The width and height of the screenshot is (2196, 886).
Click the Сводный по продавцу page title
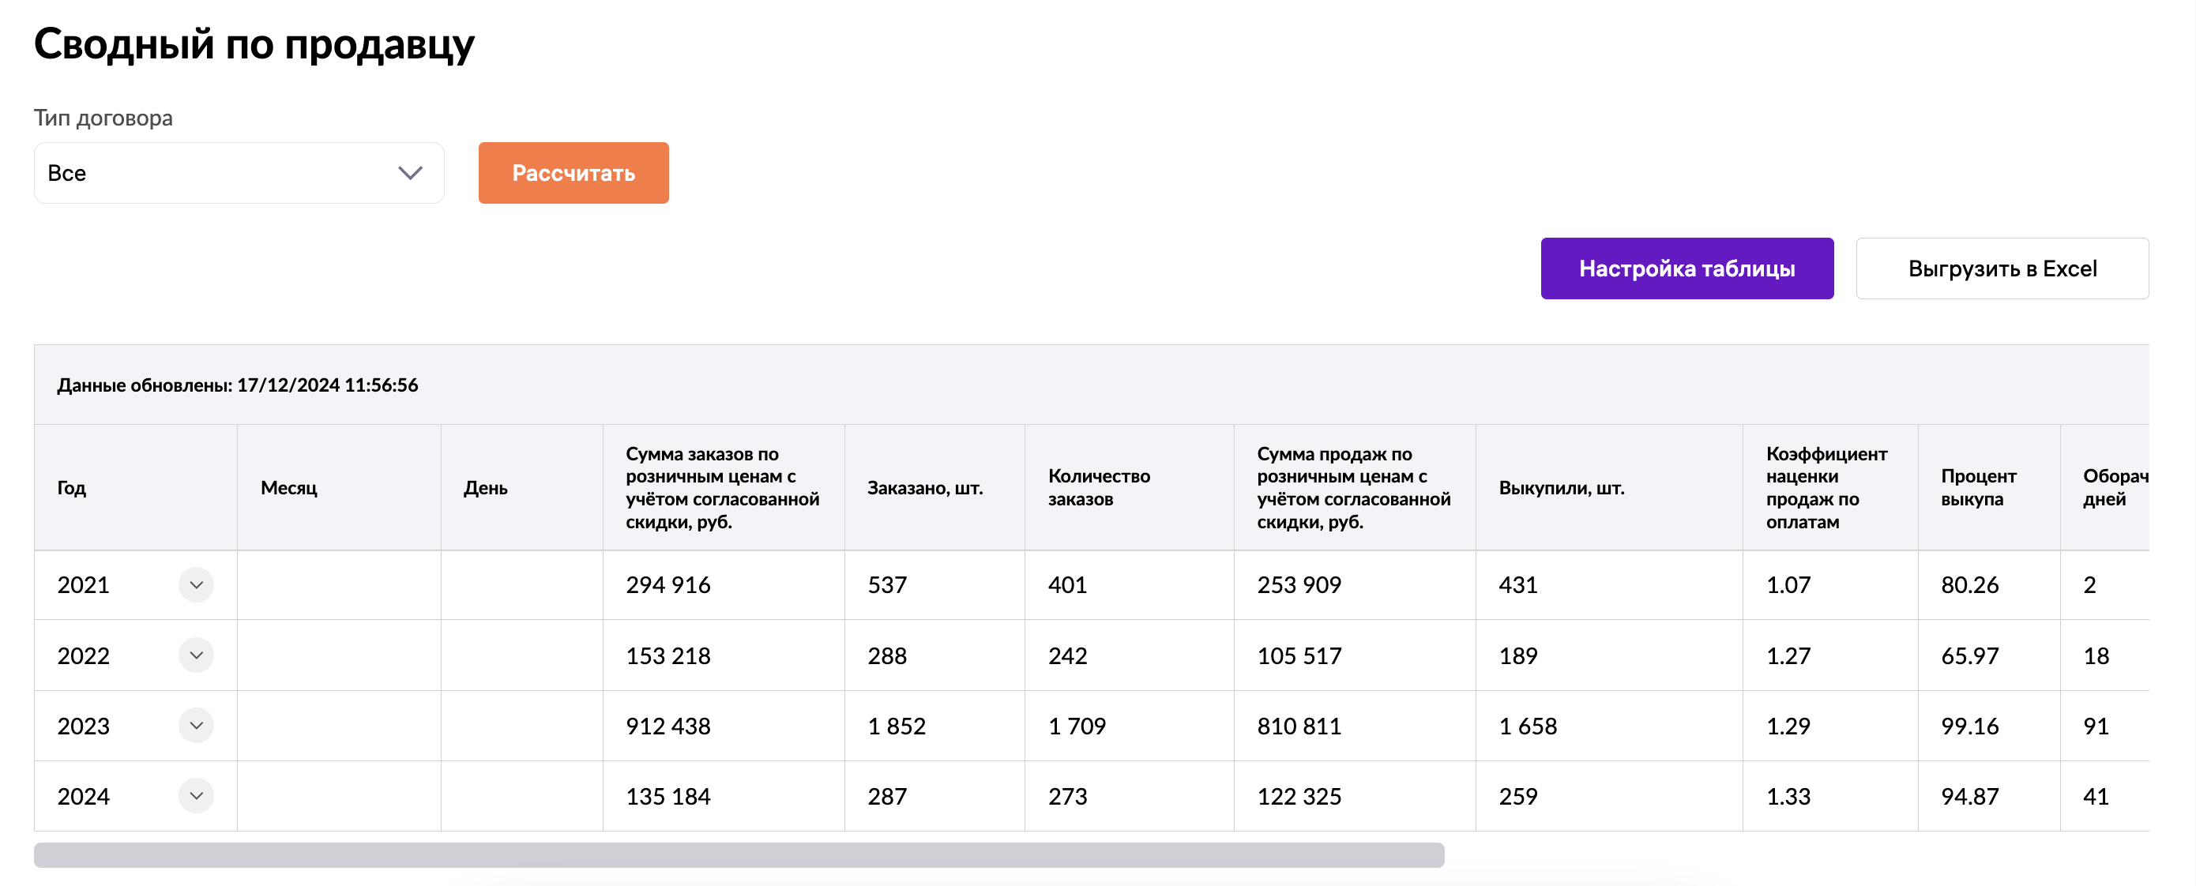(x=254, y=44)
